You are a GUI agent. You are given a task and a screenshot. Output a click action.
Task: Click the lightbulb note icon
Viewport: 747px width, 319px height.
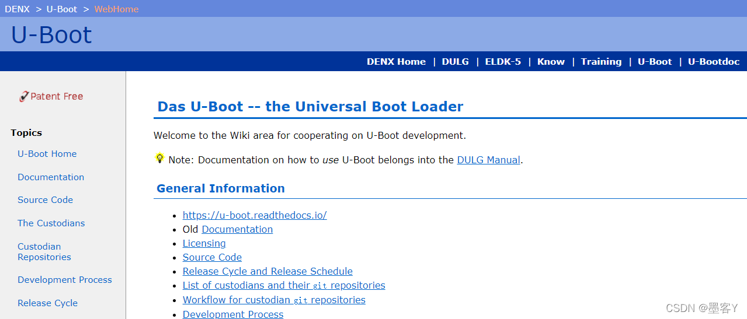(x=159, y=158)
